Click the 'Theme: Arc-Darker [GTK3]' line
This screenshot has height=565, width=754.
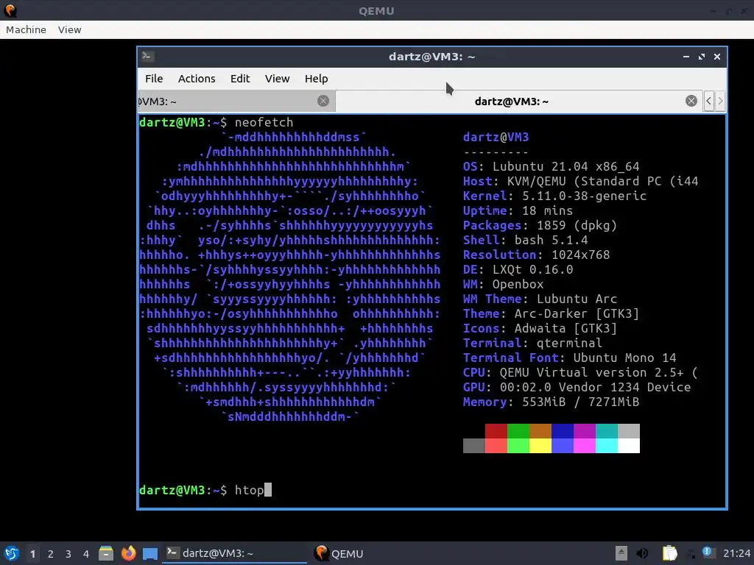tap(551, 313)
